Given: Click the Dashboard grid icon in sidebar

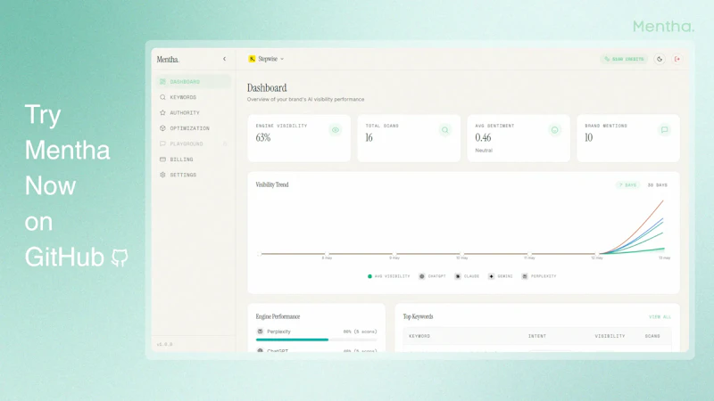Looking at the screenshot, I should coord(162,82).
